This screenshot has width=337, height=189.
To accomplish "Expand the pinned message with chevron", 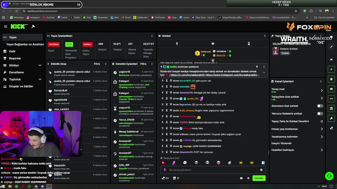I will 264,73.
